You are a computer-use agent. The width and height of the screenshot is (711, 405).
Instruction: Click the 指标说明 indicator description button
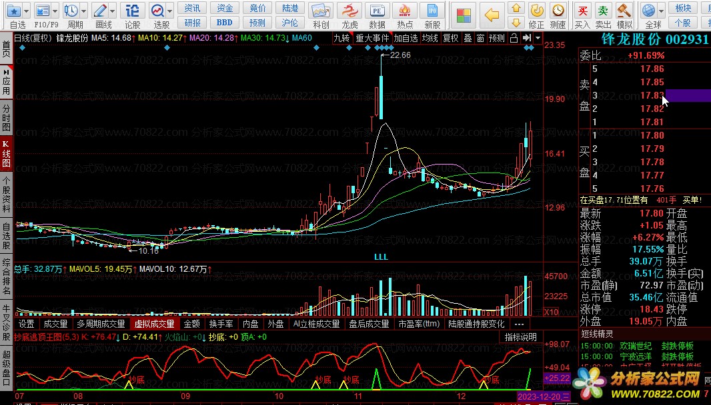pos(520,337)
